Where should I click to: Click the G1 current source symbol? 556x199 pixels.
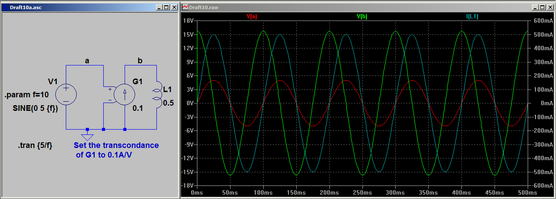tap(125, 95)
